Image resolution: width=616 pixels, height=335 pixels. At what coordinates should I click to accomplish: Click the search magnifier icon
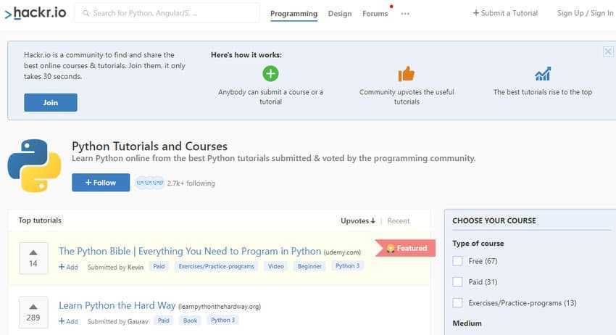(86, 13)
